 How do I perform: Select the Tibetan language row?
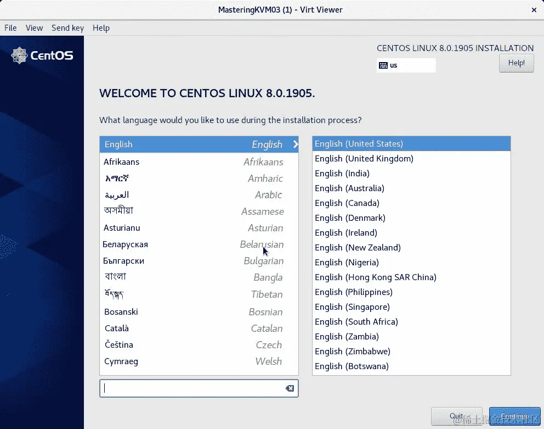(x=199, y=294)
